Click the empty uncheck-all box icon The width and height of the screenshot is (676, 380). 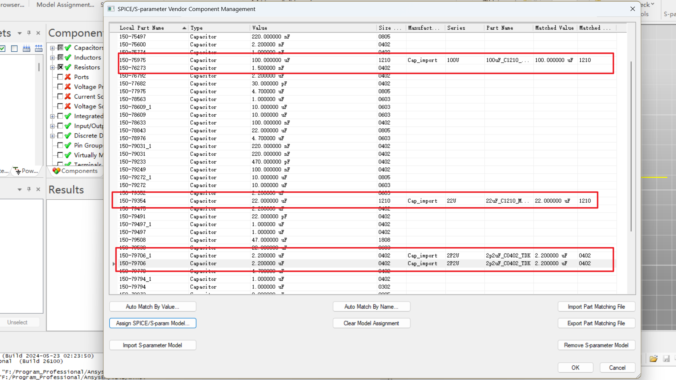point(14,48)
